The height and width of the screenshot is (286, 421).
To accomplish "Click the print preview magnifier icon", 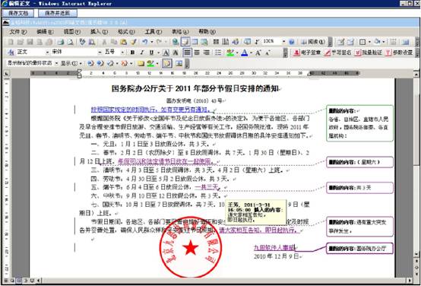I will [x=71, y=42].
